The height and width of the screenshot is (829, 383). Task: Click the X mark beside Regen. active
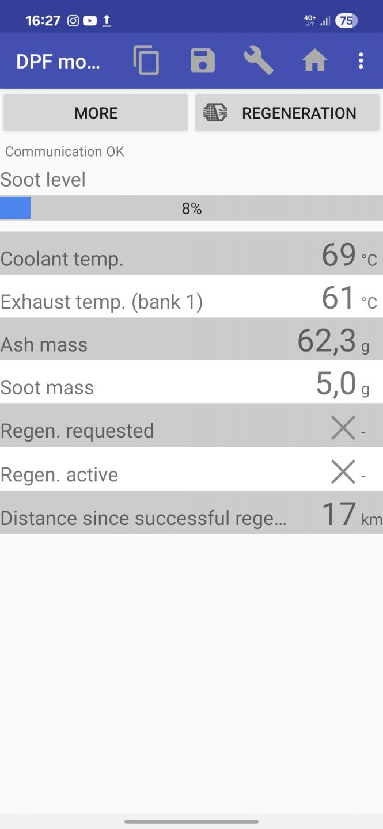coord(343,472)
